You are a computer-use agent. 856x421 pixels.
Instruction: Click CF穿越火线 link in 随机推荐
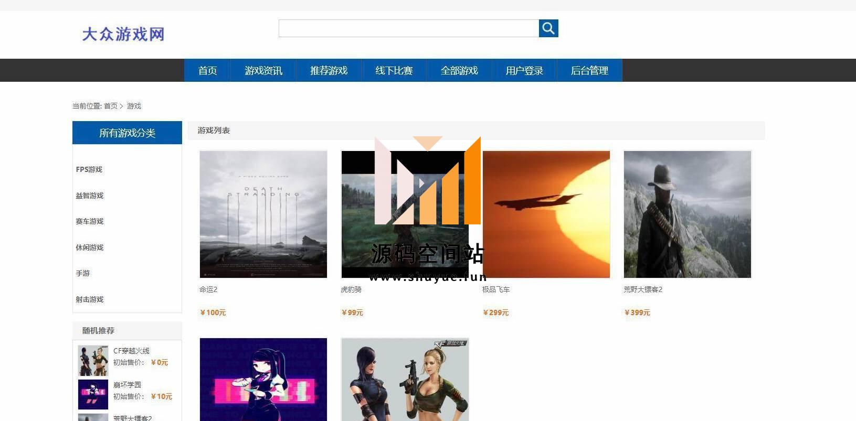coord(131,351)
